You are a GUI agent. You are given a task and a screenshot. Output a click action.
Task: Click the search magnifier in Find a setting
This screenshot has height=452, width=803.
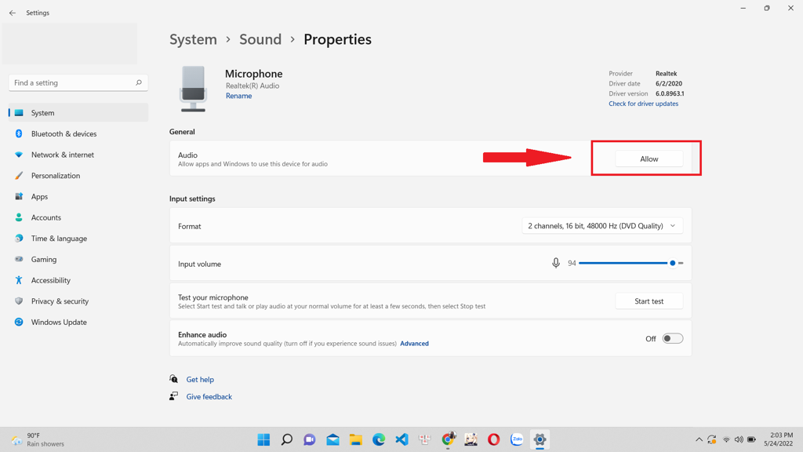[138, 82]
